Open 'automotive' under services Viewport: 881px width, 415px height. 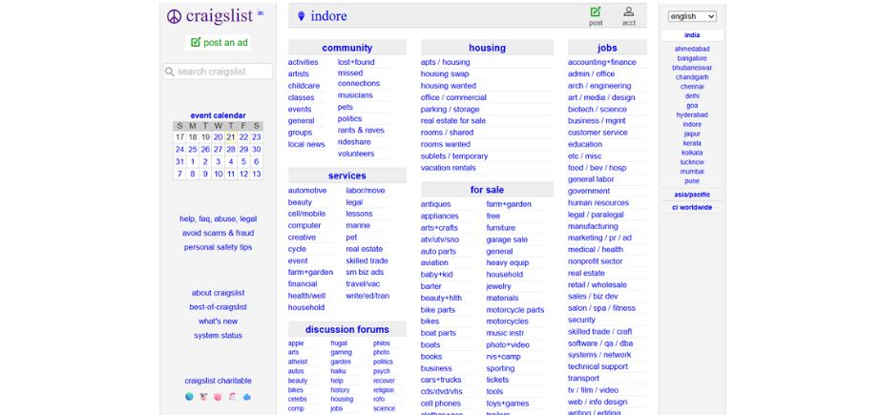tap(307, 191)
